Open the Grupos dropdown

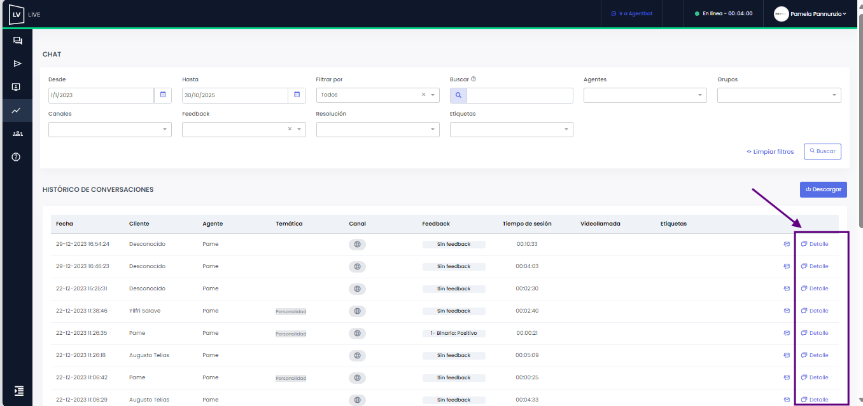tap(779, 95)
